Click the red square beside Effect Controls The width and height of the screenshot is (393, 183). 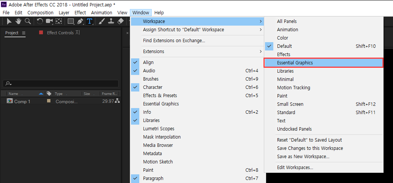click(x=41, y=33)
